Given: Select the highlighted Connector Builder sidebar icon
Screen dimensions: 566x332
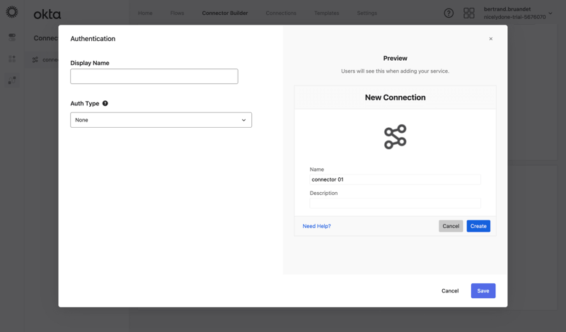Looking at the screenshot, I should pos(12,80).
